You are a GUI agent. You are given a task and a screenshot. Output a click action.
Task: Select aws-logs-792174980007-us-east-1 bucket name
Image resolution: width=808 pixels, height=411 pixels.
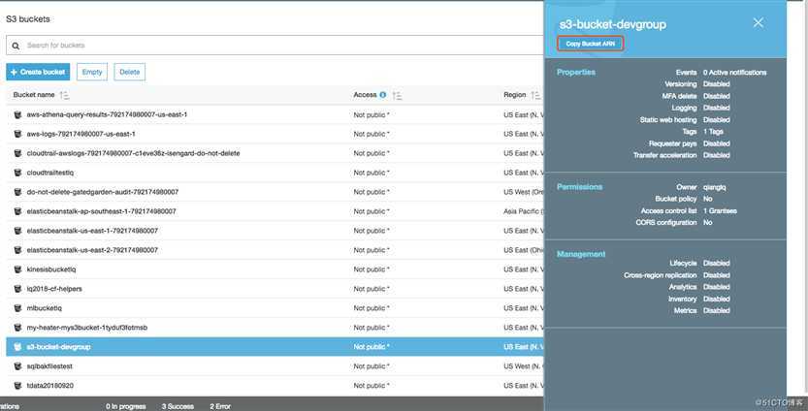click(81, 134)
